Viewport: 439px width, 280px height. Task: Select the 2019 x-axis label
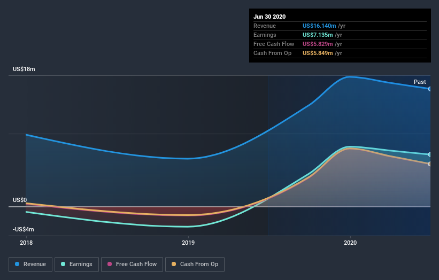point(188,243)
